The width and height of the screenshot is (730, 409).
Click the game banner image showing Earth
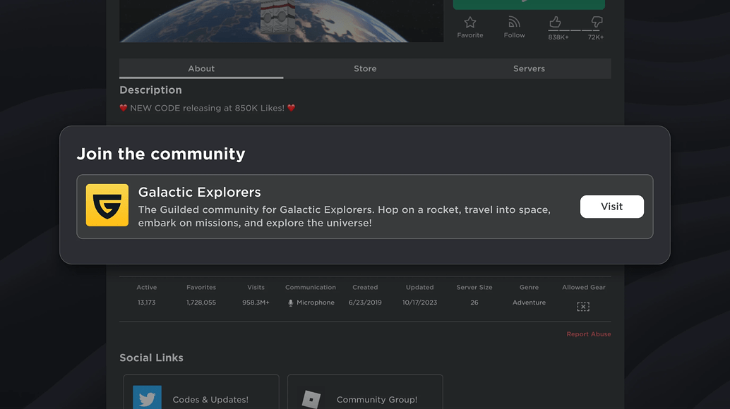point(280,21)
